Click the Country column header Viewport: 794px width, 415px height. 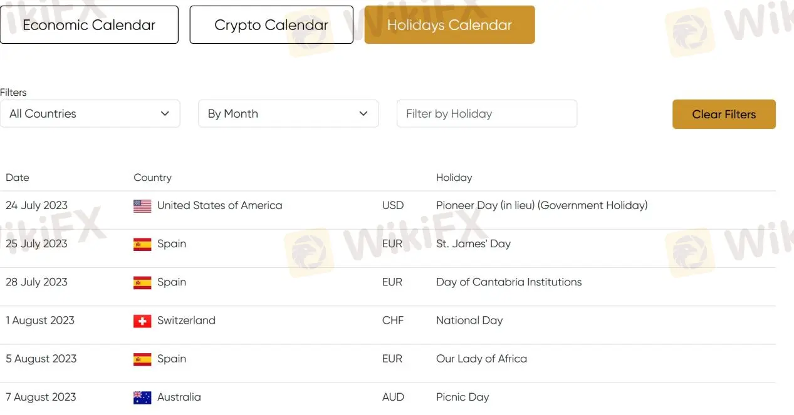point(152,177)
